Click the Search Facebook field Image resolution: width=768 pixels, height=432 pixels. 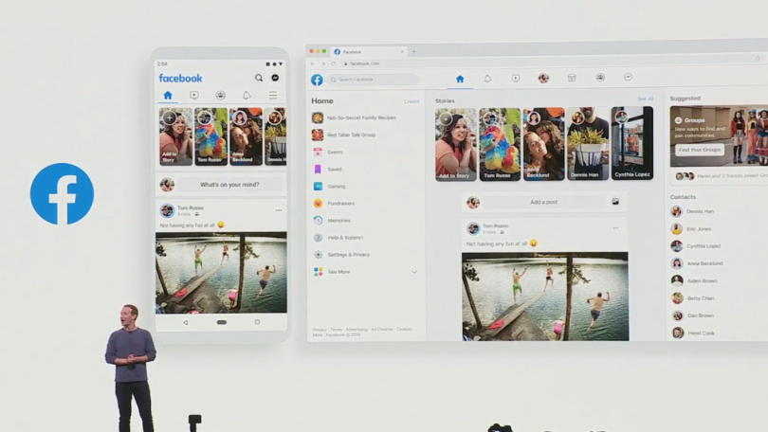coord(373,80)
